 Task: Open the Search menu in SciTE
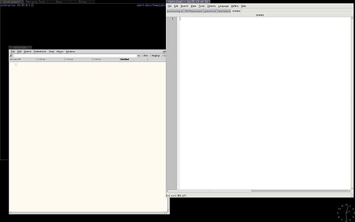click(184, 6)
